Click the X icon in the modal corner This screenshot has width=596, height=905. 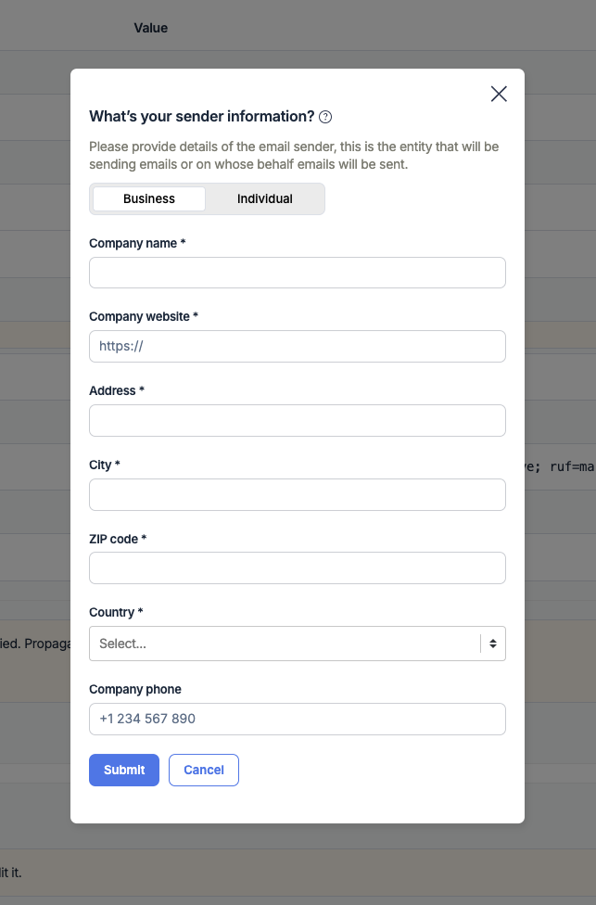coord(498,94)
